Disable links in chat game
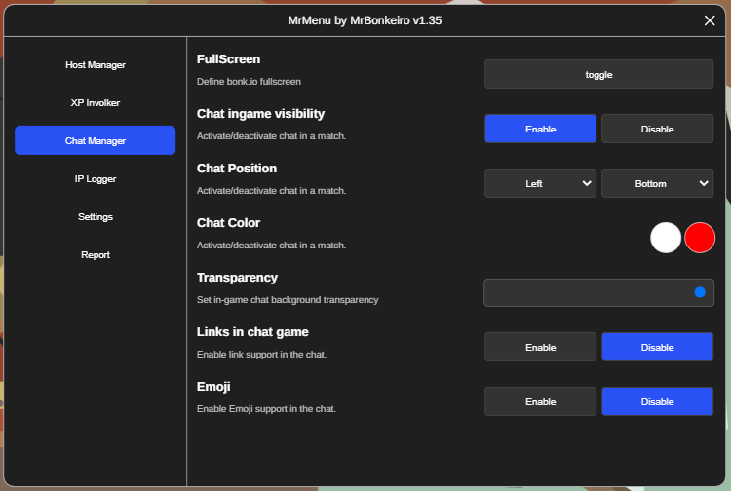 pyautogui.click(x=657, y=347)
